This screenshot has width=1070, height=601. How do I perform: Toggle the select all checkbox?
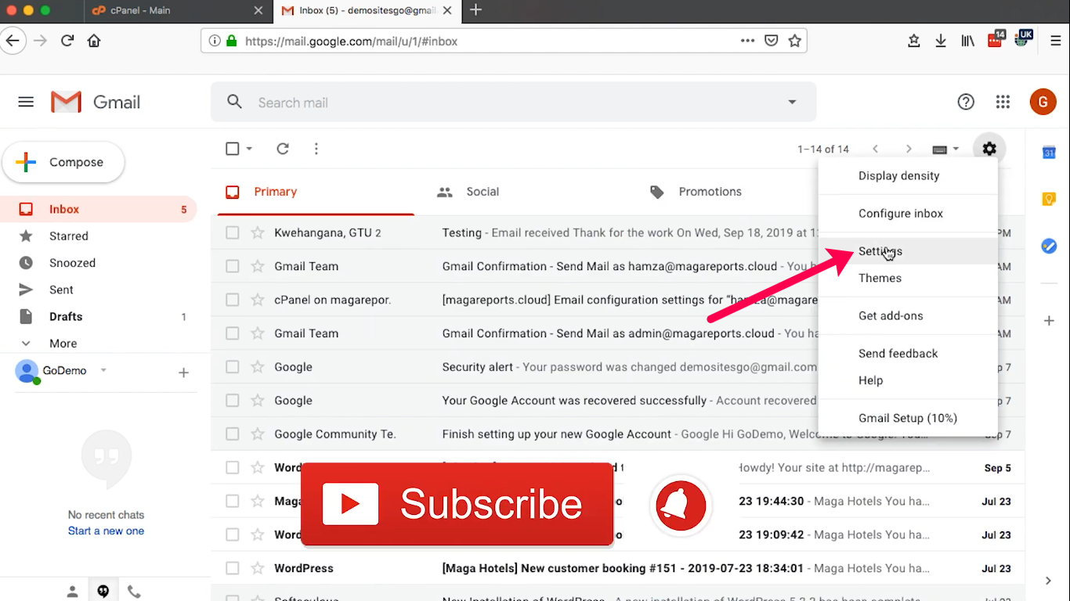233,149
